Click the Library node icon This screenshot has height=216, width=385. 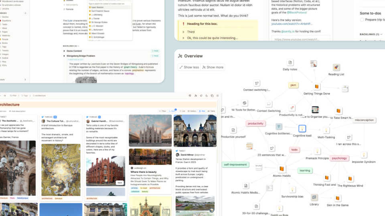tap(314, 198)
